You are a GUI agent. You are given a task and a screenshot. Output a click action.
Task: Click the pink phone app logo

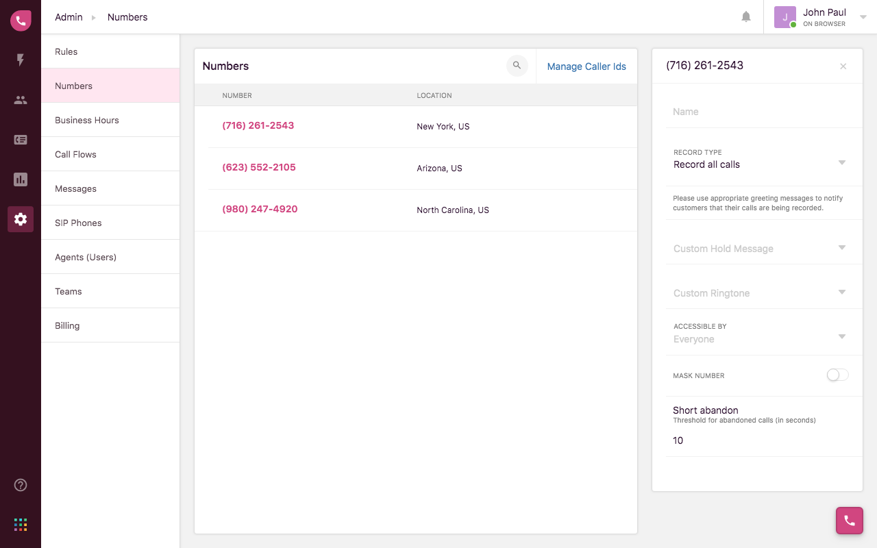point(21,21)
